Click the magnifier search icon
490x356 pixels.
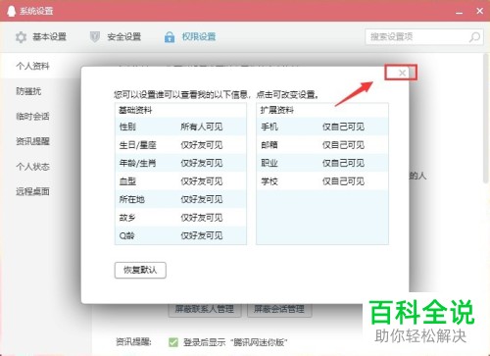click(474, 37)
